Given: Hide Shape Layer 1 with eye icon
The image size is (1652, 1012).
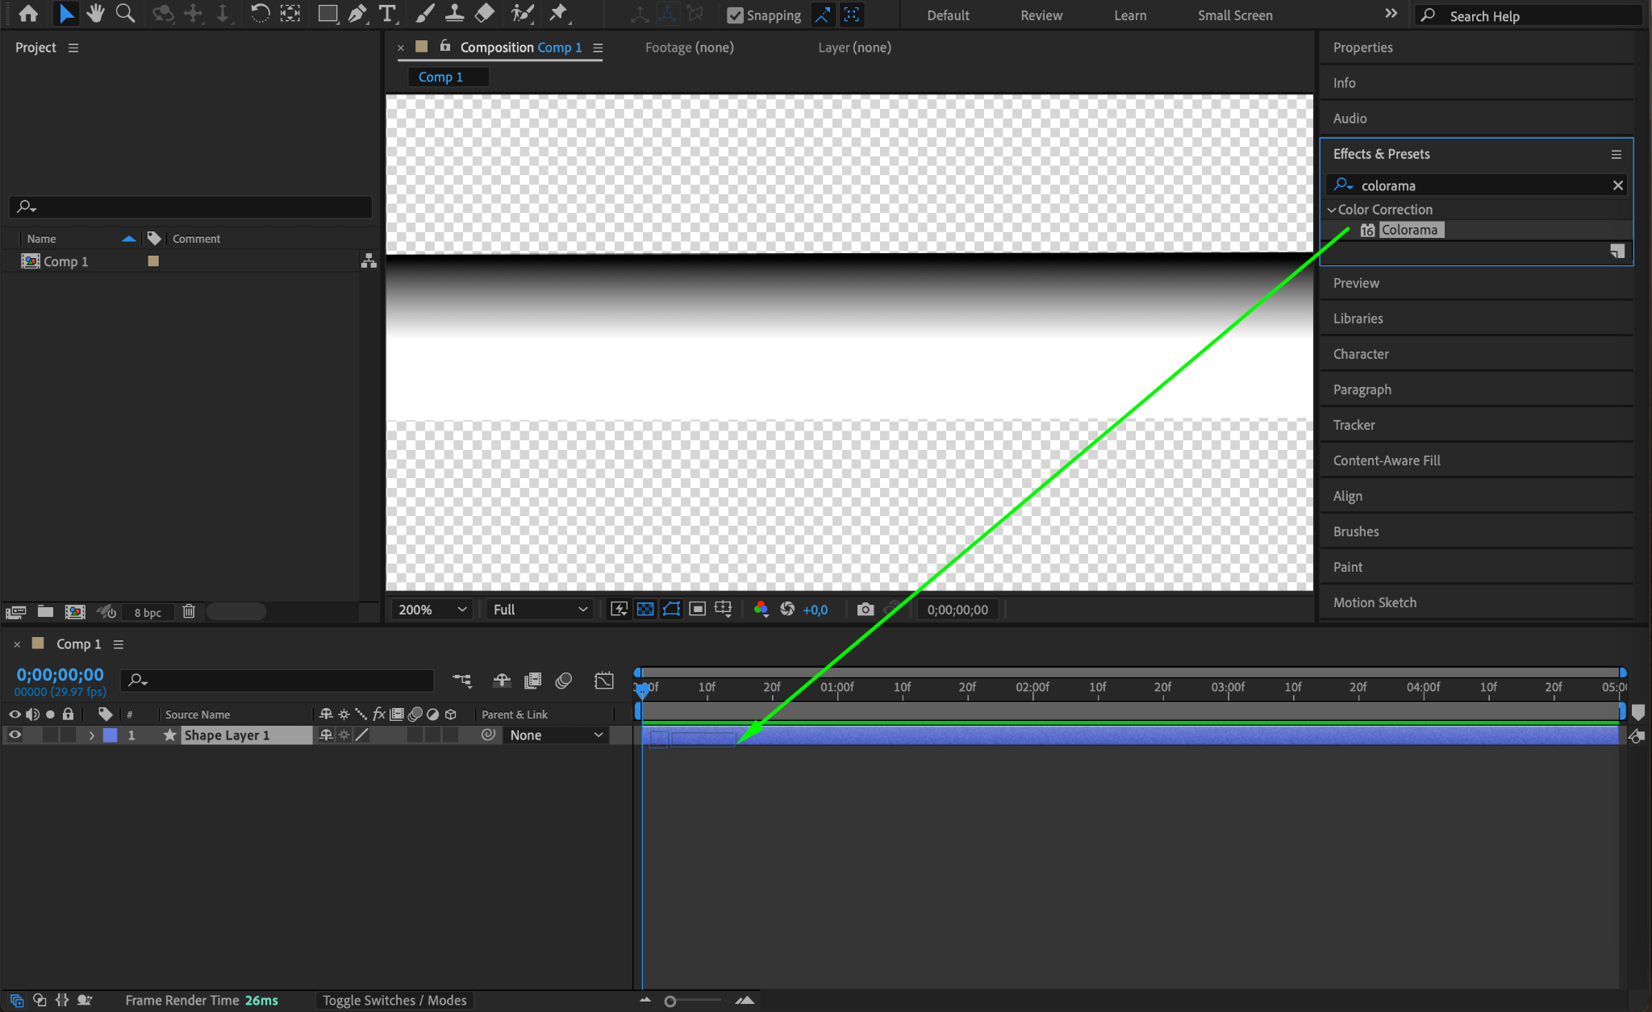Looking at the screenshot, I should pos(15,735).
